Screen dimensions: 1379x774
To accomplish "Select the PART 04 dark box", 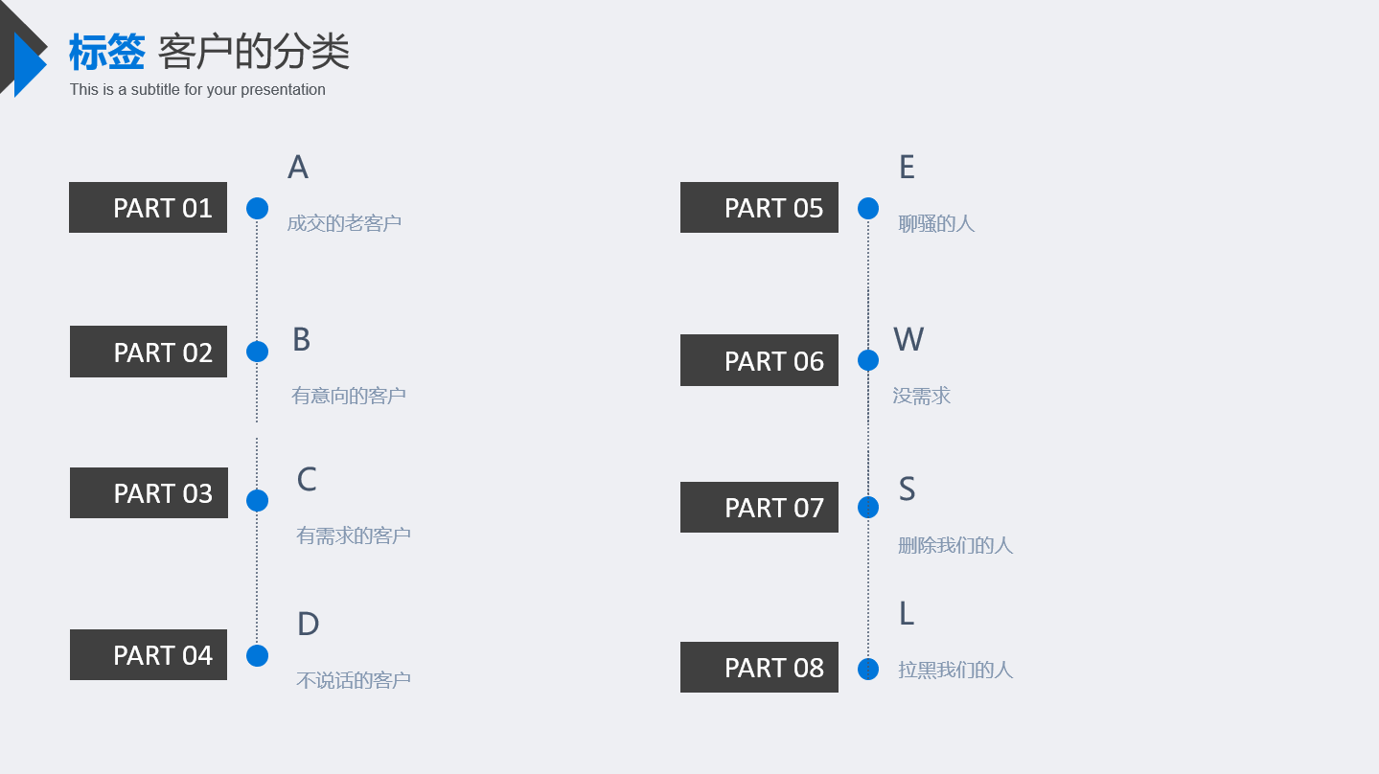I will coord(149,654).
